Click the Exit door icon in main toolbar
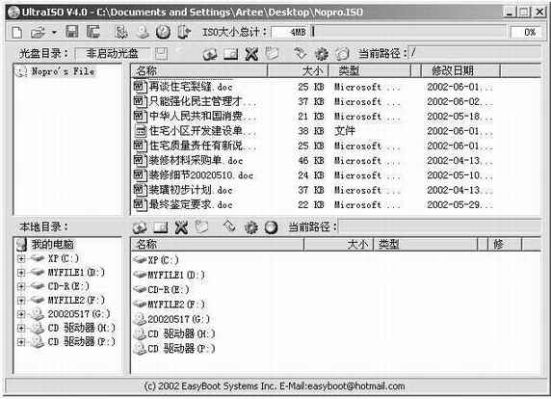The image size is (551, 399). pyautogui.click(x=184, y=32)
